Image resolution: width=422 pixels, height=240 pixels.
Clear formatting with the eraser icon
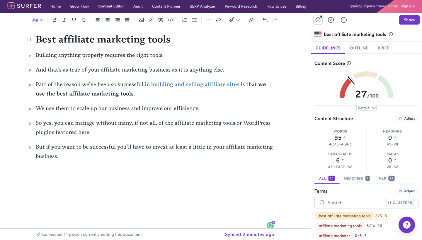click(x=251, y=20)
